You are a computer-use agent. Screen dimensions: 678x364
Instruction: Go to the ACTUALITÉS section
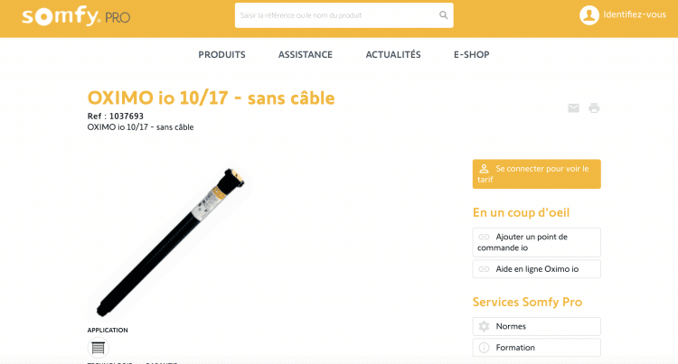[393, 55]
